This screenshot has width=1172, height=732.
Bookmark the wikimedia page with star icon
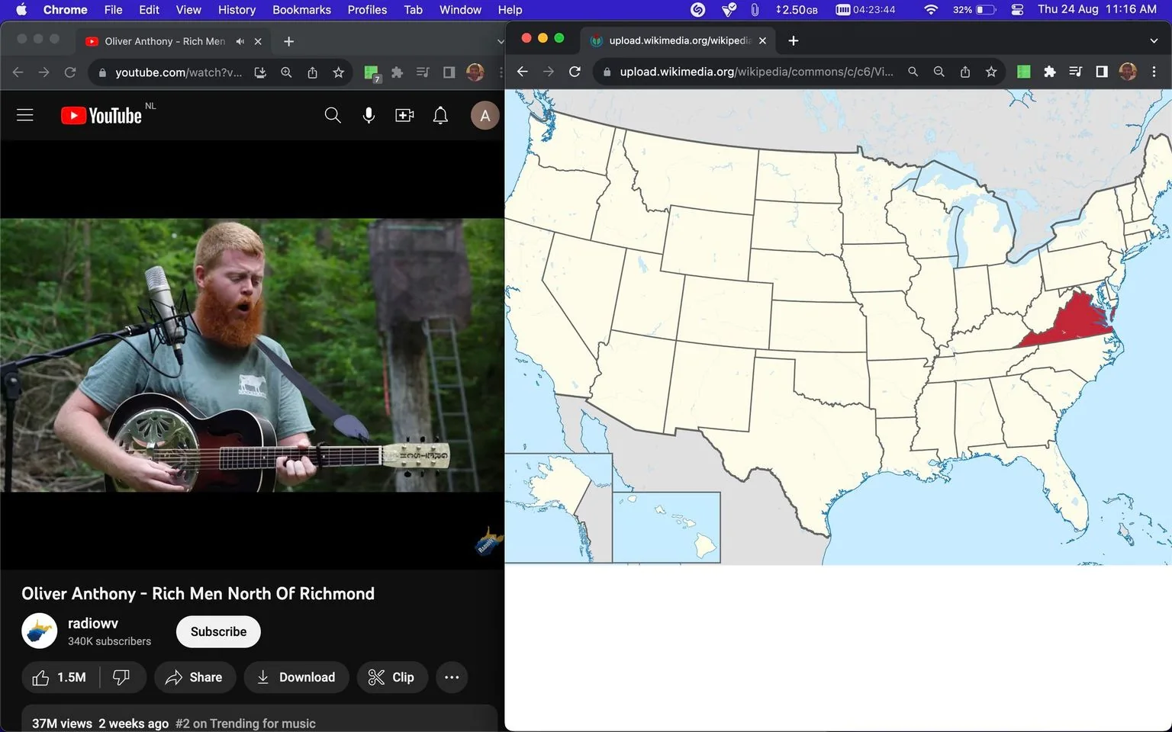[991, 72]
